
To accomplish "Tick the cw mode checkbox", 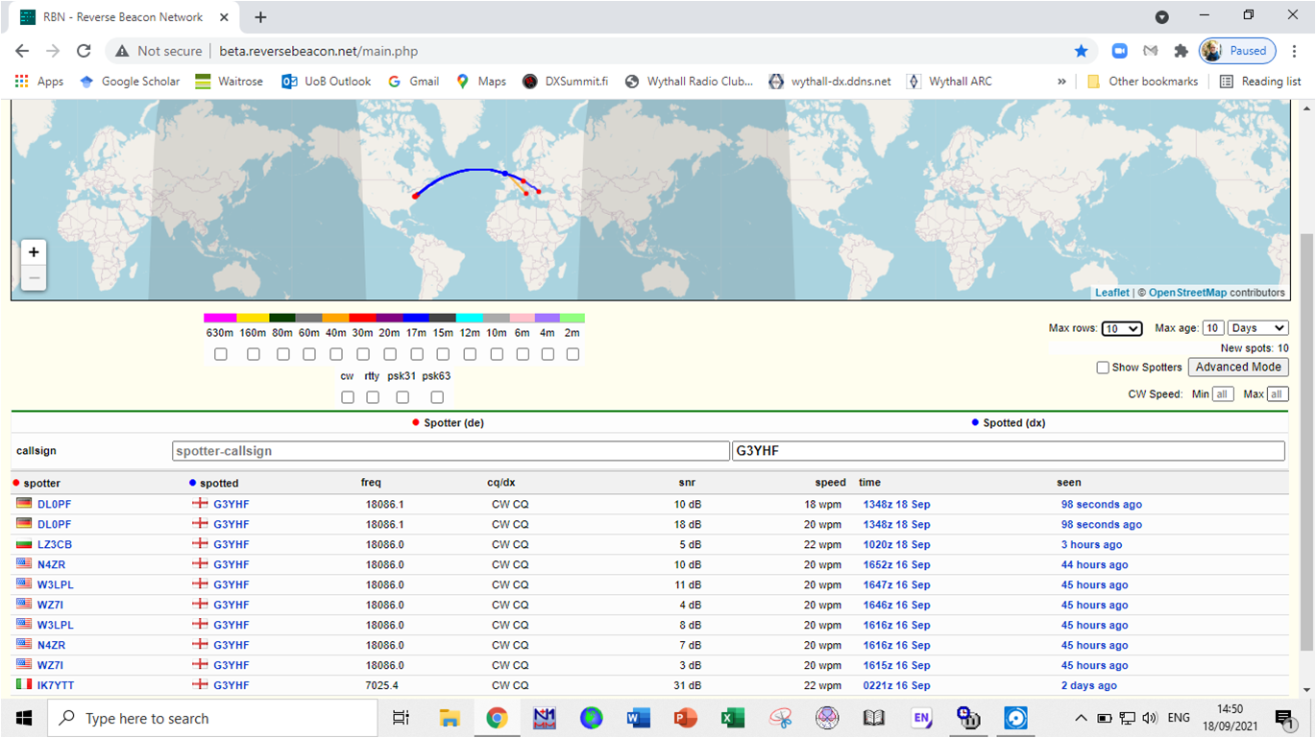I will [x=348, y=397].
